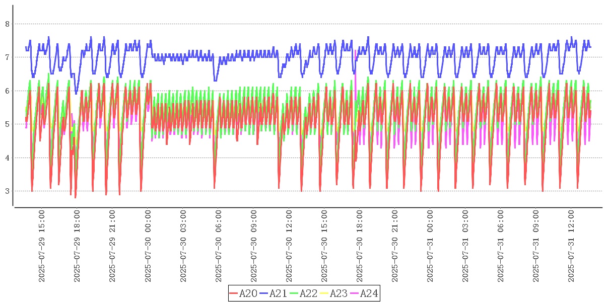The image size is (608, 302).
Task: Click the blue legend swatch for A21
Action: click(x=264, y=293)
